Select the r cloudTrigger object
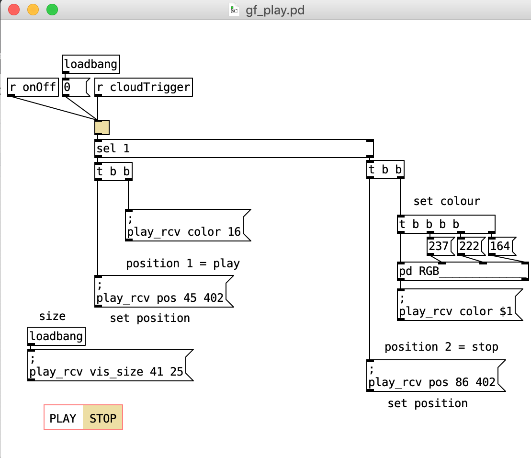The image size is (531, 458). [144, 88]
